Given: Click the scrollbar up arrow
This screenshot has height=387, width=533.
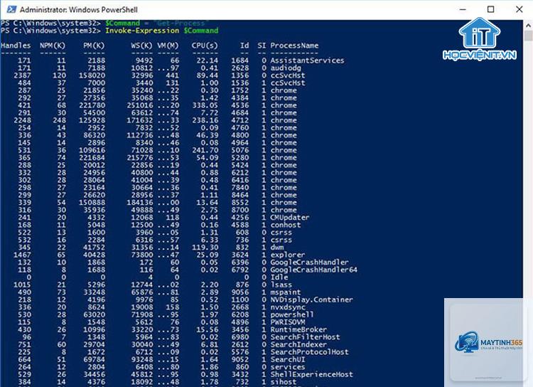Looking at the screenshot, I should pos(528,26).
